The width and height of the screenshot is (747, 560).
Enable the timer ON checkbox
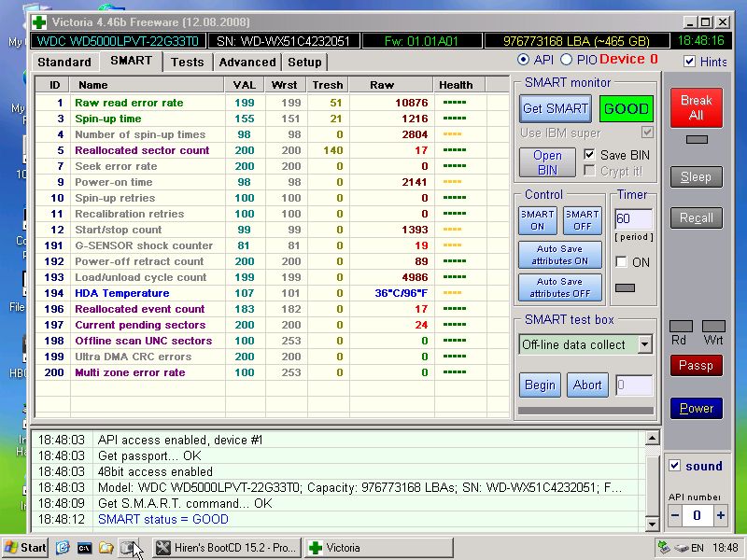(621, 262)
